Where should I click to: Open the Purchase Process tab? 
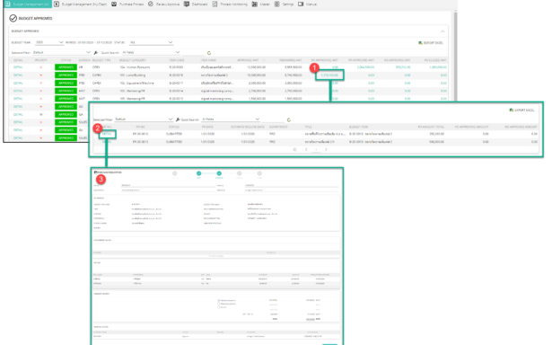point(127,4)
